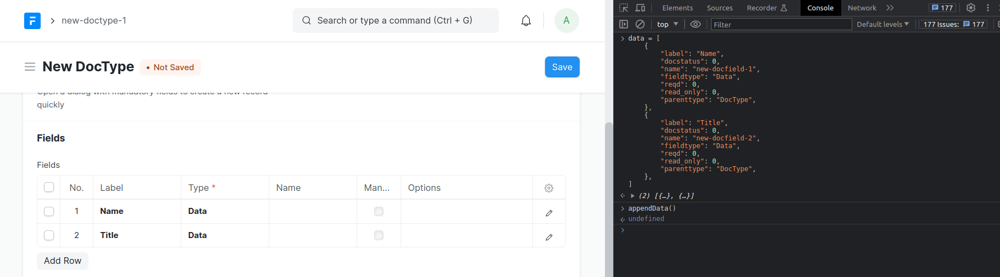Click the blue Save button

(562, 67)
